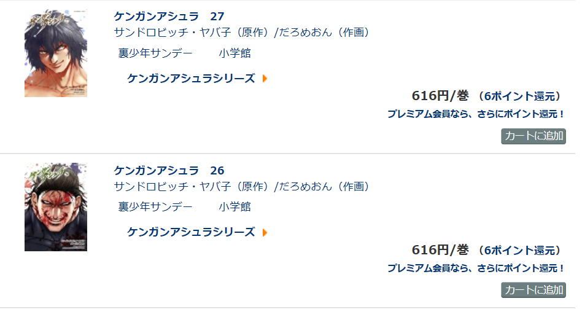
Task: Click premium member point notice for volume 26
Action: (x=476, y=268)
